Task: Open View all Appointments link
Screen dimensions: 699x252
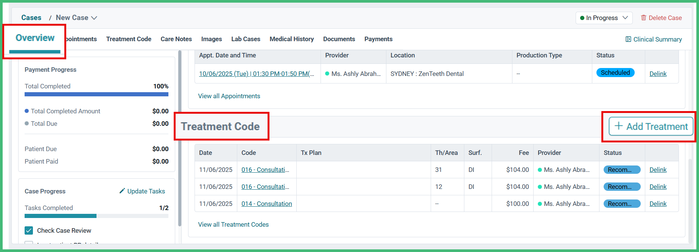Action: [x=229, y=96]
